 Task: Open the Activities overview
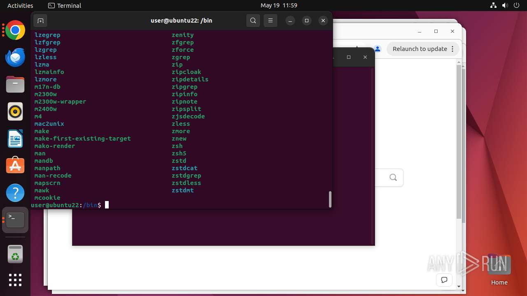click(x=20, y=5)
